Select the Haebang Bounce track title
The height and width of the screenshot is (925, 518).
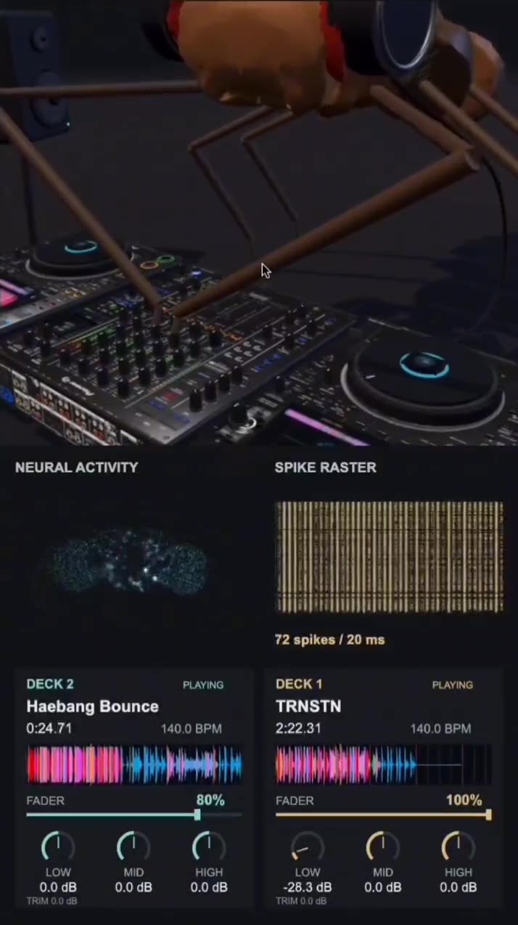click(x=92, y=706)
